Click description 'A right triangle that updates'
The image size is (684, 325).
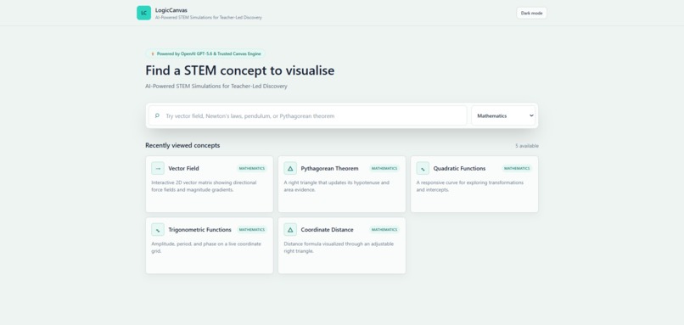[336, 187]
